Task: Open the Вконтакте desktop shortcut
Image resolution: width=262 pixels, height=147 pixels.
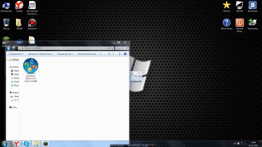Action: click(253, 7)
